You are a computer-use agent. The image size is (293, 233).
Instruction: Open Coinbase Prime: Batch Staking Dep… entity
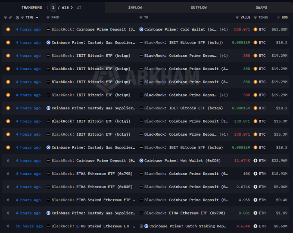(x=187, y=226)
